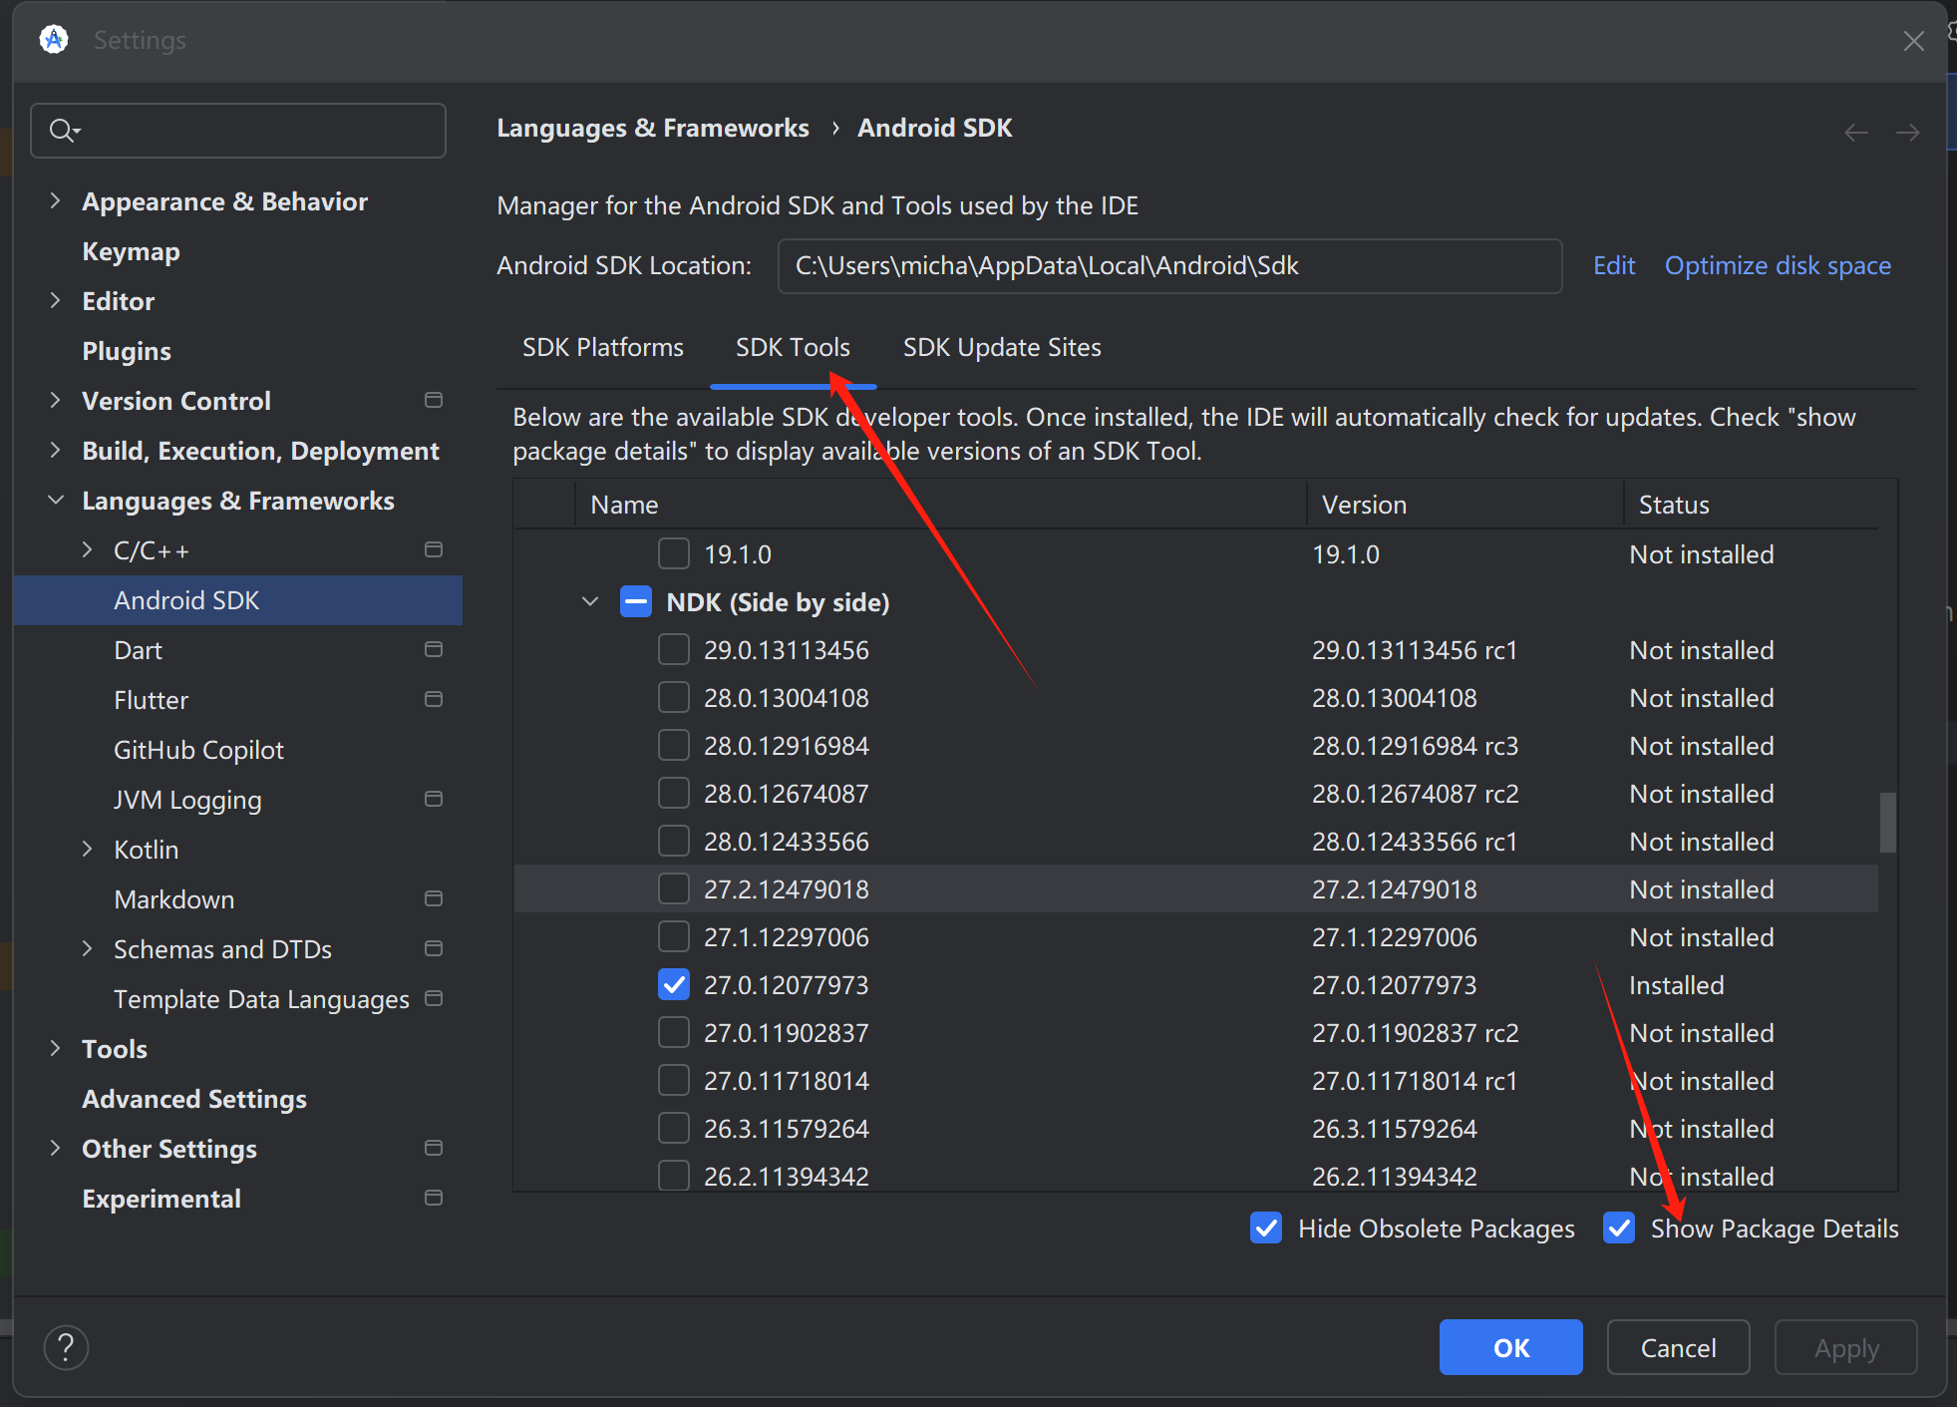This screenshot has width=1957, height=1407.
Task: Click project-level icon next to C/C++
Action: tap(434, 549)
